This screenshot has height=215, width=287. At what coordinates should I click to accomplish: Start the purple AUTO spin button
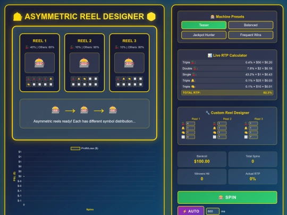tap(191, 211)
